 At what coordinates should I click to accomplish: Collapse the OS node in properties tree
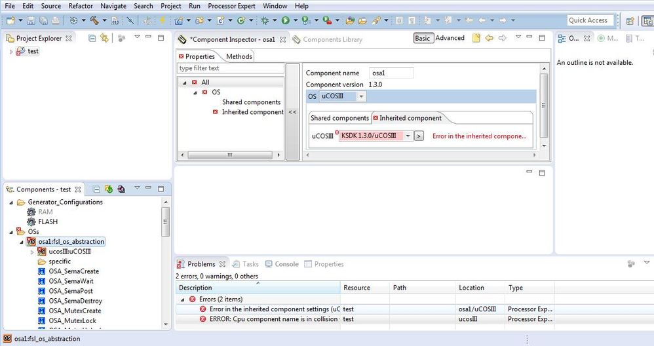(195, 92)
